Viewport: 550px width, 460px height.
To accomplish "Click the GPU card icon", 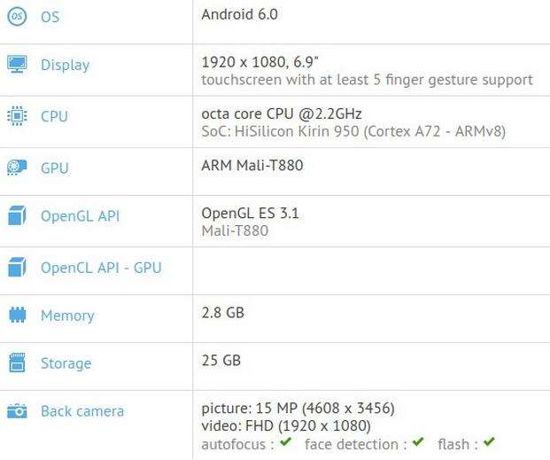I will click(x=17, y=168).
